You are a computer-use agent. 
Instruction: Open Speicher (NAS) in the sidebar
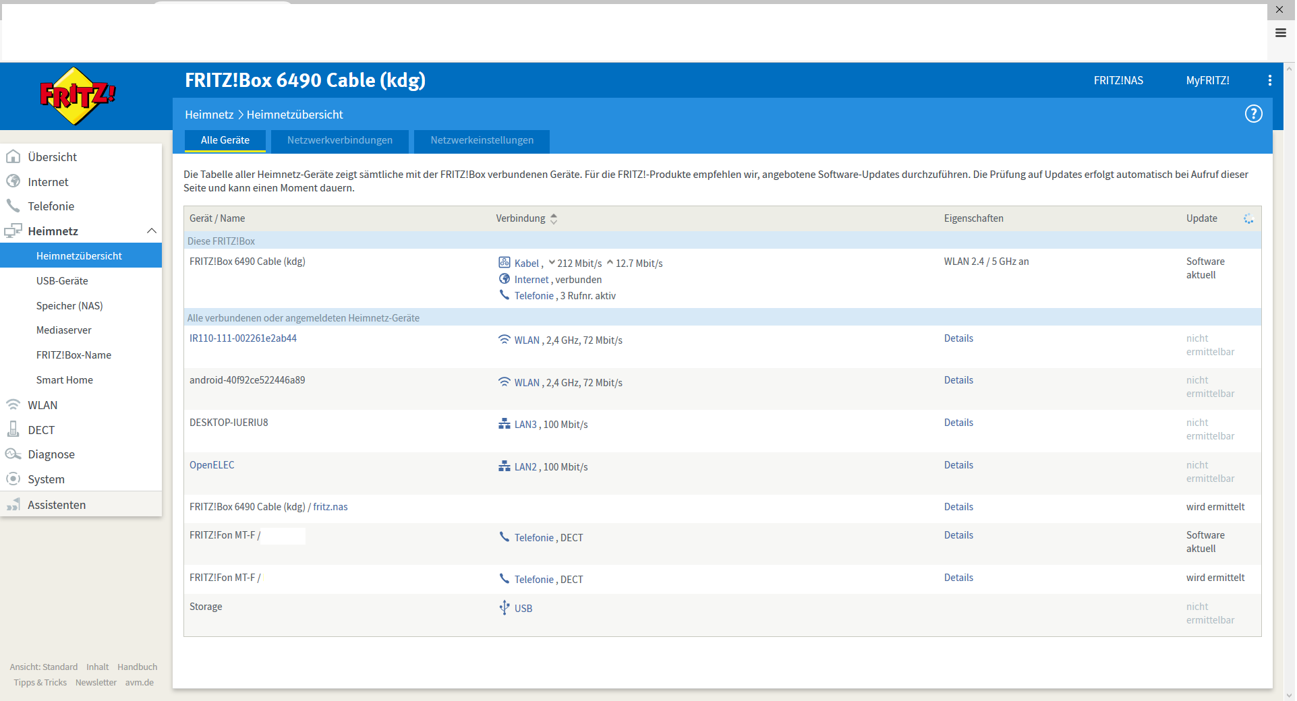[69, 305]
